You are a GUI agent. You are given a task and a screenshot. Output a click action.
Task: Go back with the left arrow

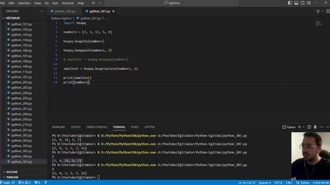pyautogui.click(x=93, y=3)
